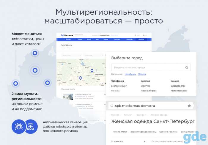Open the Бренды item in blue nav bar
Viewport: 208px width, 145px height.
point(106,40)
